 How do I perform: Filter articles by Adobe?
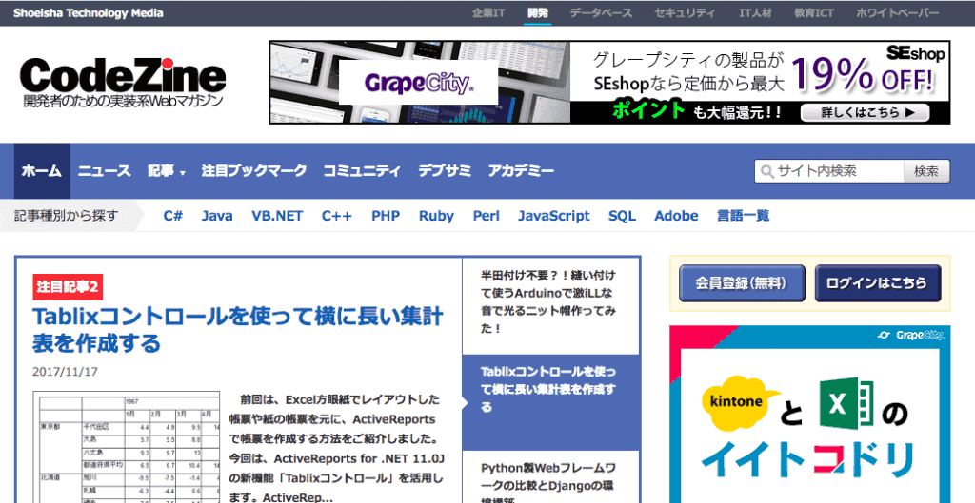(676, 216)
